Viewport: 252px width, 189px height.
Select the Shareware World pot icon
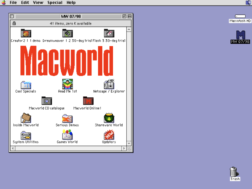(x=109, y=118)
